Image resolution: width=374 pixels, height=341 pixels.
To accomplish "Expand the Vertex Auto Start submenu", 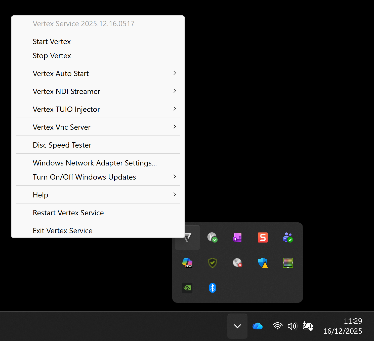I will (98, 73).
